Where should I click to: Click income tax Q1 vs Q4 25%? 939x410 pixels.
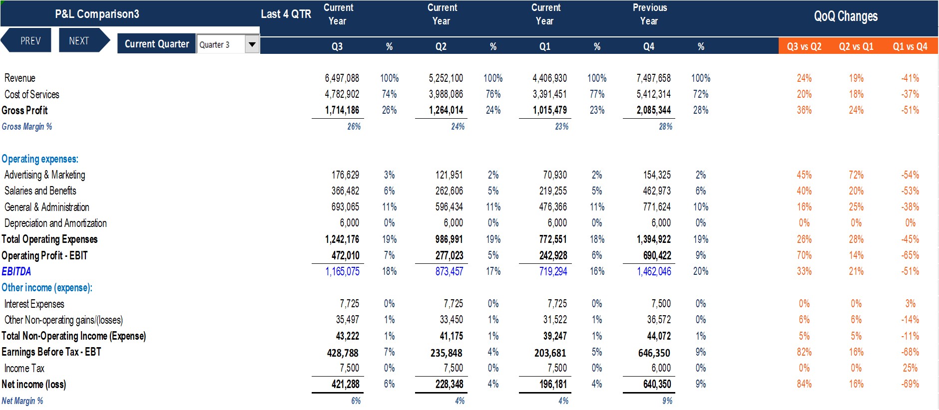pyautogui.click(x=910, y=368)
